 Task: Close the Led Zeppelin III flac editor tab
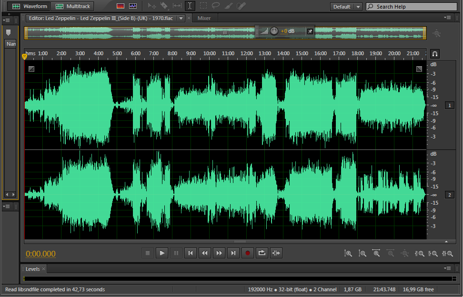(189, 18)
